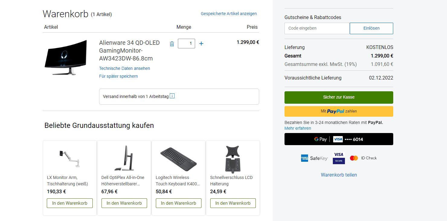Image resolution: width=447 pixels, height=221 pixels.
Task: Click the 1.091,60 € net total
Action: click(382, 64)
